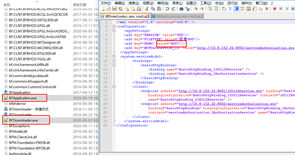
Task: Toggle show all characters pilcrow
Action: [230, 9]
